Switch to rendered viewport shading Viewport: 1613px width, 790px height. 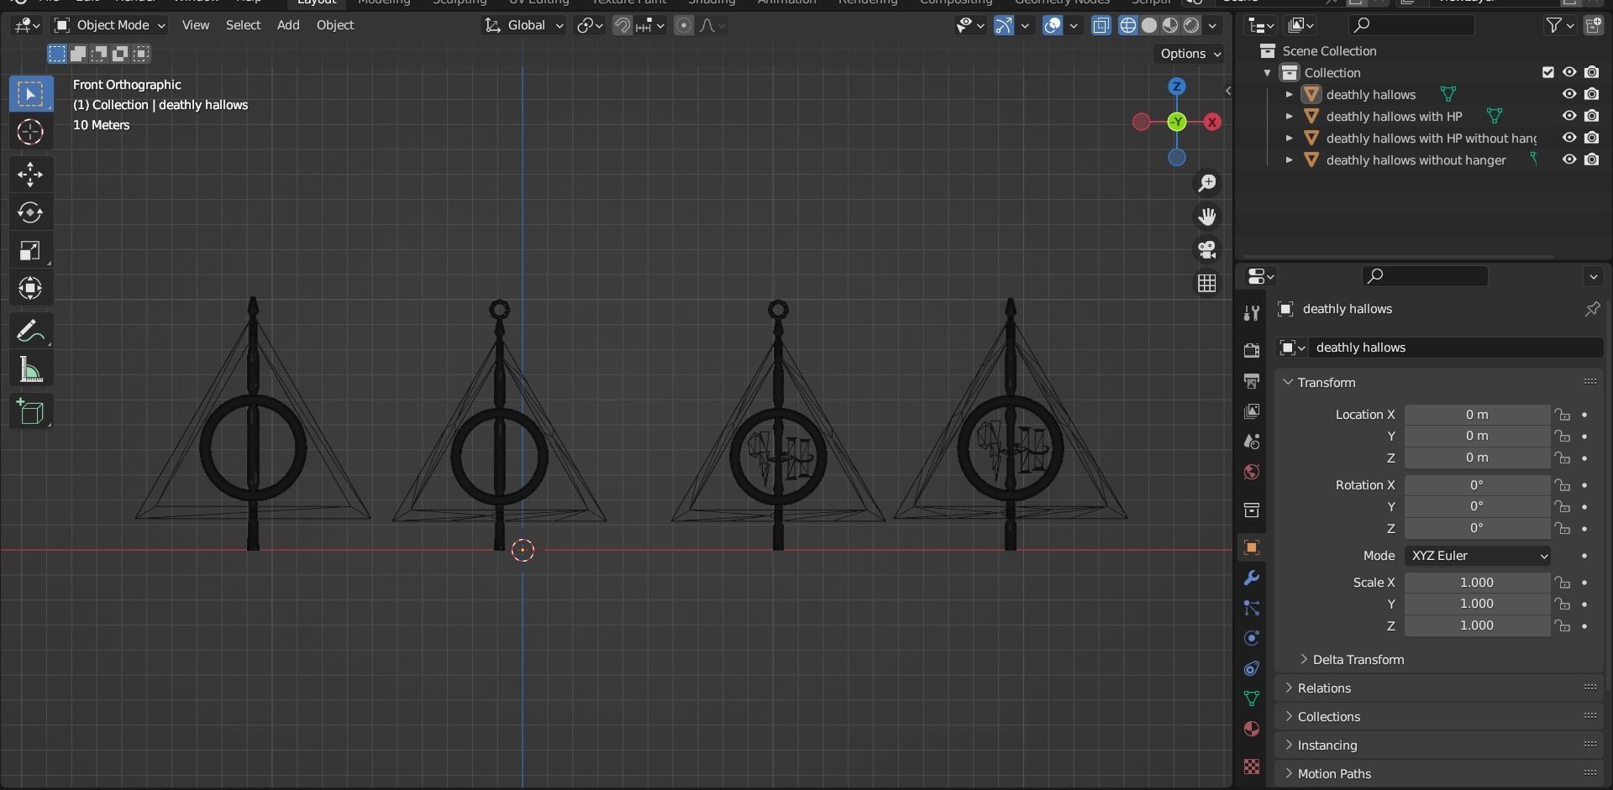(1191, 25)
